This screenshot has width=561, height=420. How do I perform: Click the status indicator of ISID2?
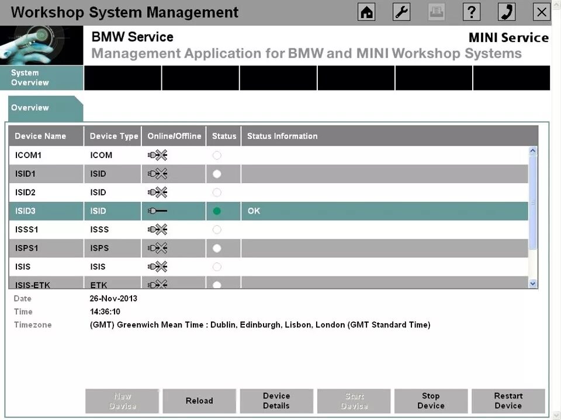pos(217,192)
